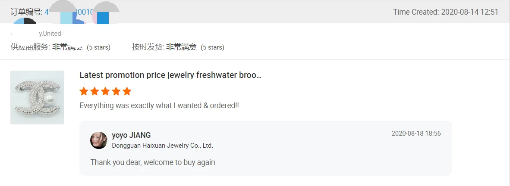Click the fourth orange rating star
Viewport: 510px width, 186px height.
[x=116, y=91]
